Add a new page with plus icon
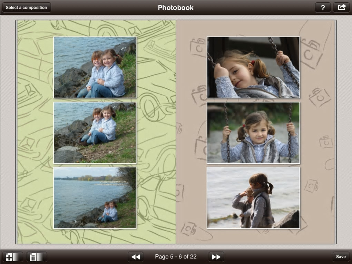352x264 pixels. (12, 257)
